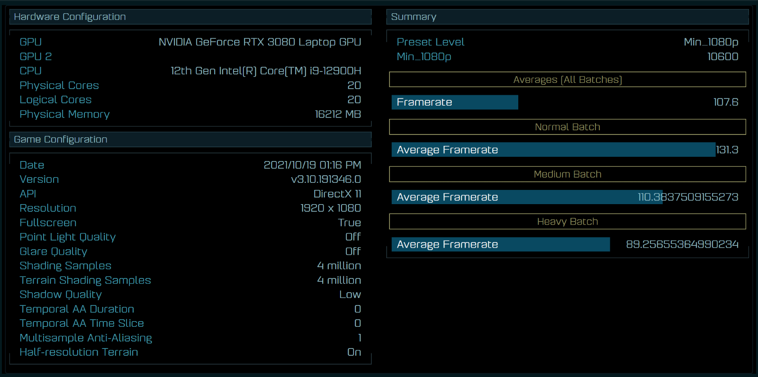The width and height of the screenshot is (758, 377).
Task: Click the overall Framerate bar
Action: 455,102
